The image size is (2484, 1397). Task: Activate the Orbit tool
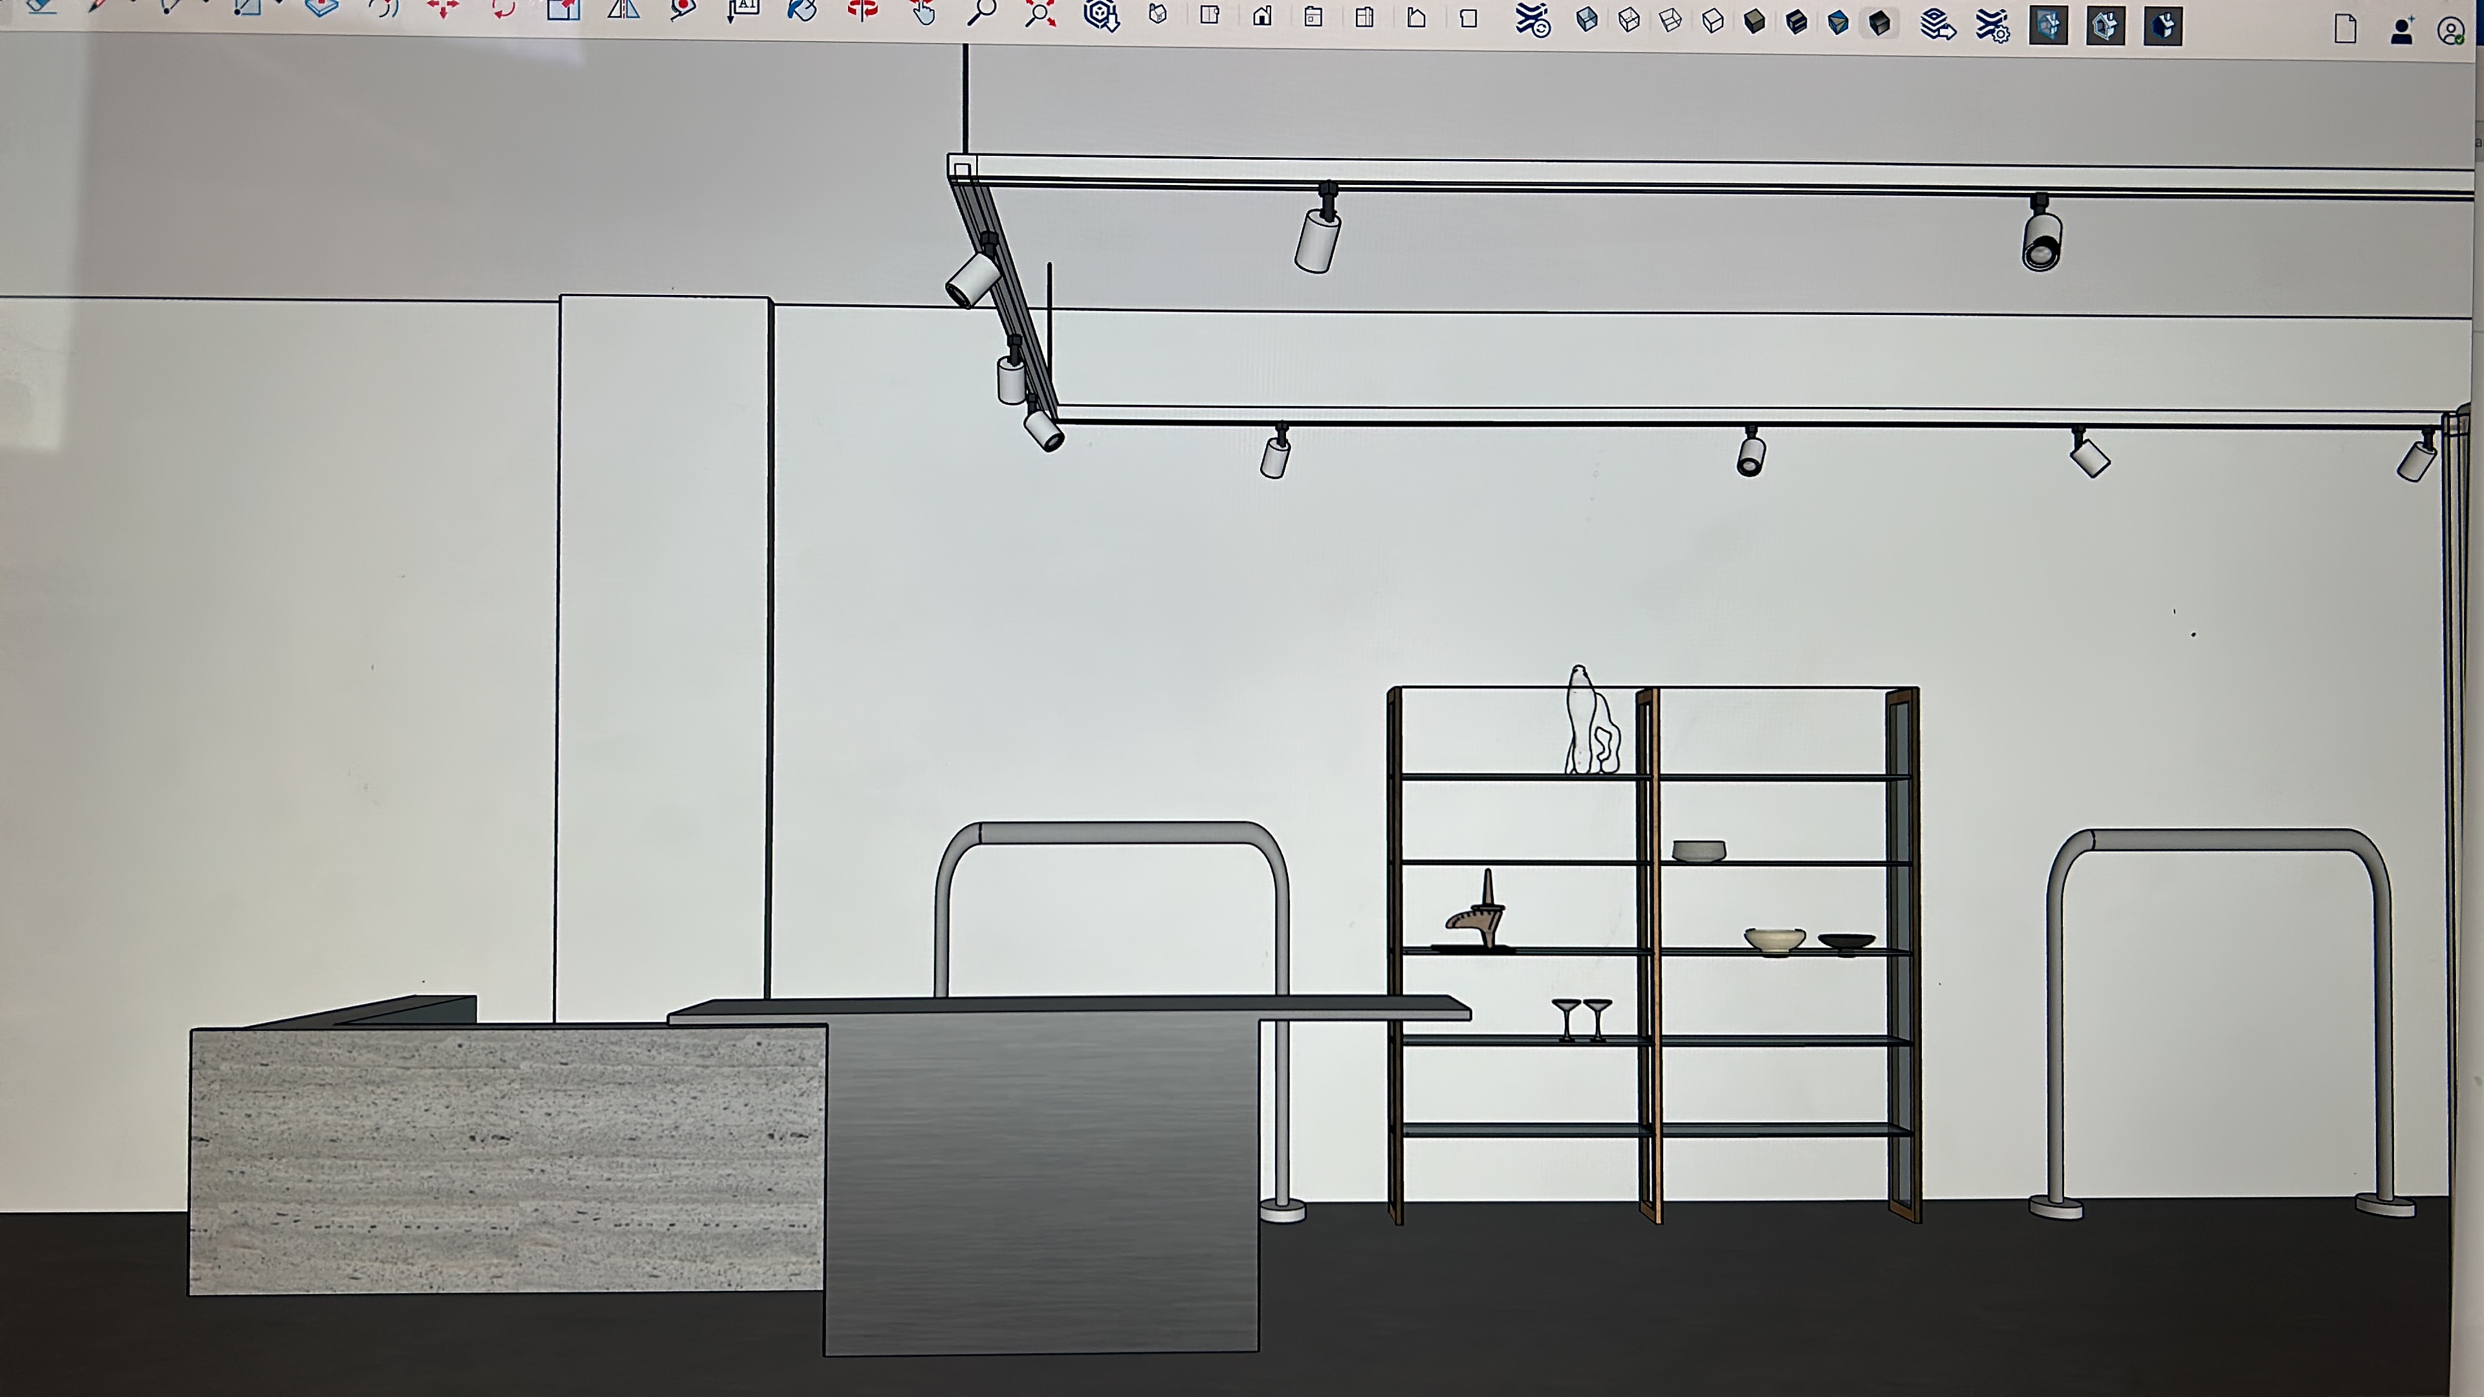tap(862, 10)
